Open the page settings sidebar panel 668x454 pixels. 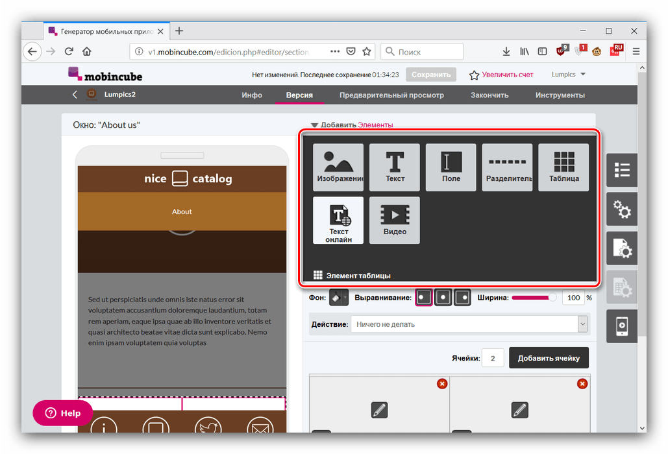[622, 248]
